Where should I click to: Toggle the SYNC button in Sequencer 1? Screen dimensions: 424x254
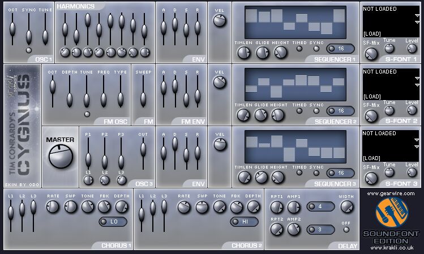(x=316, y=49)
